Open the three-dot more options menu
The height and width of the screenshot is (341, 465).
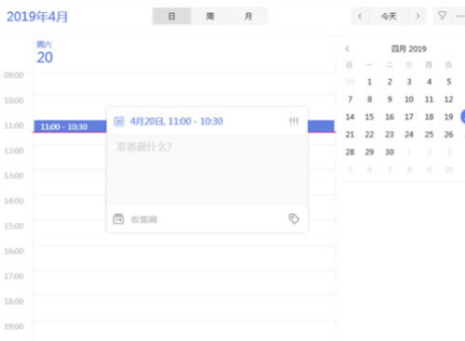[460, 16]
